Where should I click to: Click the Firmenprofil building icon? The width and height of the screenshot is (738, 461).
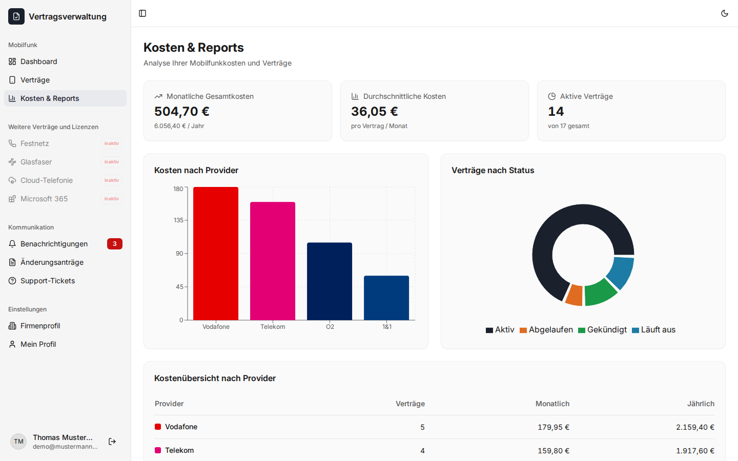point(12,326)
